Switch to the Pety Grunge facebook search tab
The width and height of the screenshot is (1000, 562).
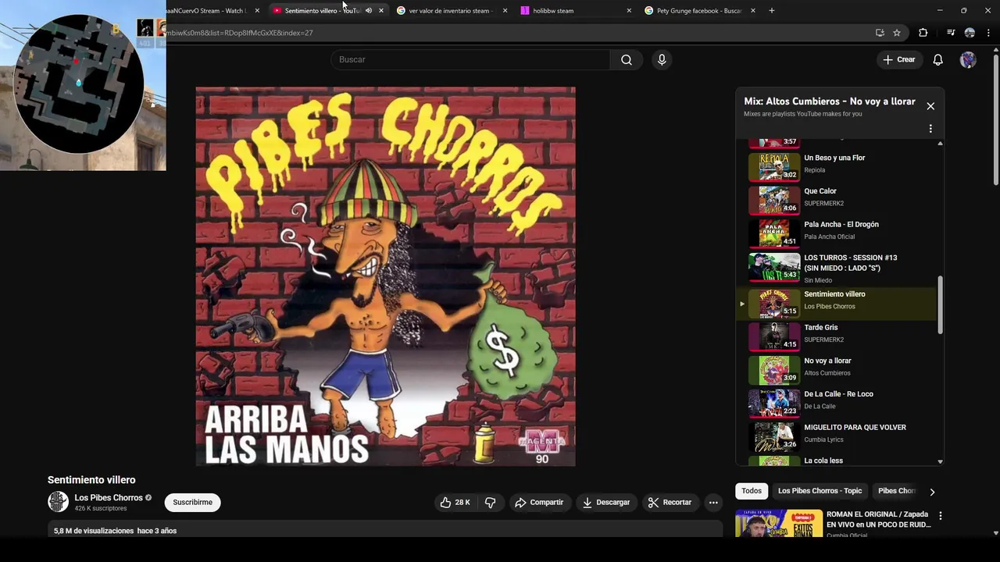698,11
